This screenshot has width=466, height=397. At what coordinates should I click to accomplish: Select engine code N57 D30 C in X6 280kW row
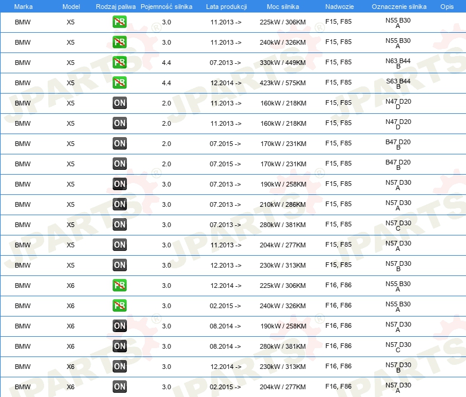tap(398, 347)
